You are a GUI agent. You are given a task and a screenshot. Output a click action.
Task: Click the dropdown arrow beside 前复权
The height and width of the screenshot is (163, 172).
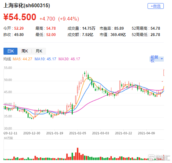click(162, 59)
